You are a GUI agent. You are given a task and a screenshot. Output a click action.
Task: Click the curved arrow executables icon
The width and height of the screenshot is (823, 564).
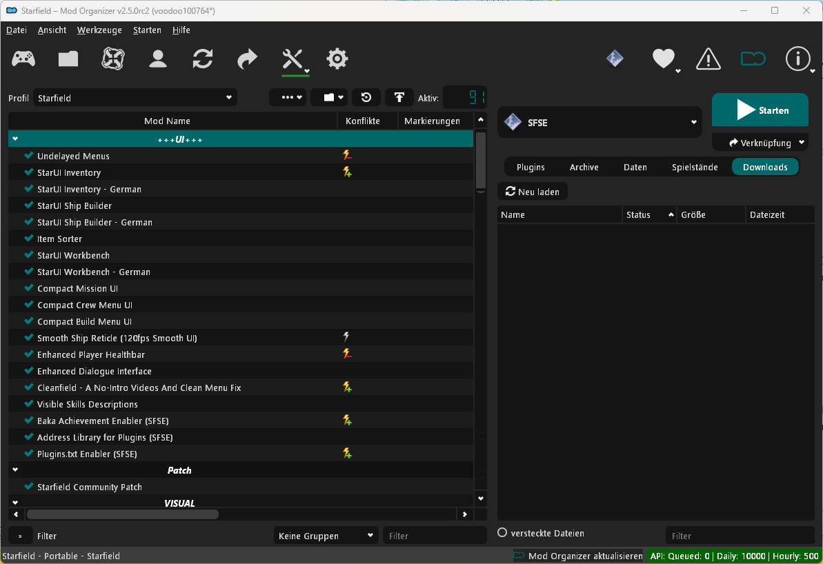247,59
